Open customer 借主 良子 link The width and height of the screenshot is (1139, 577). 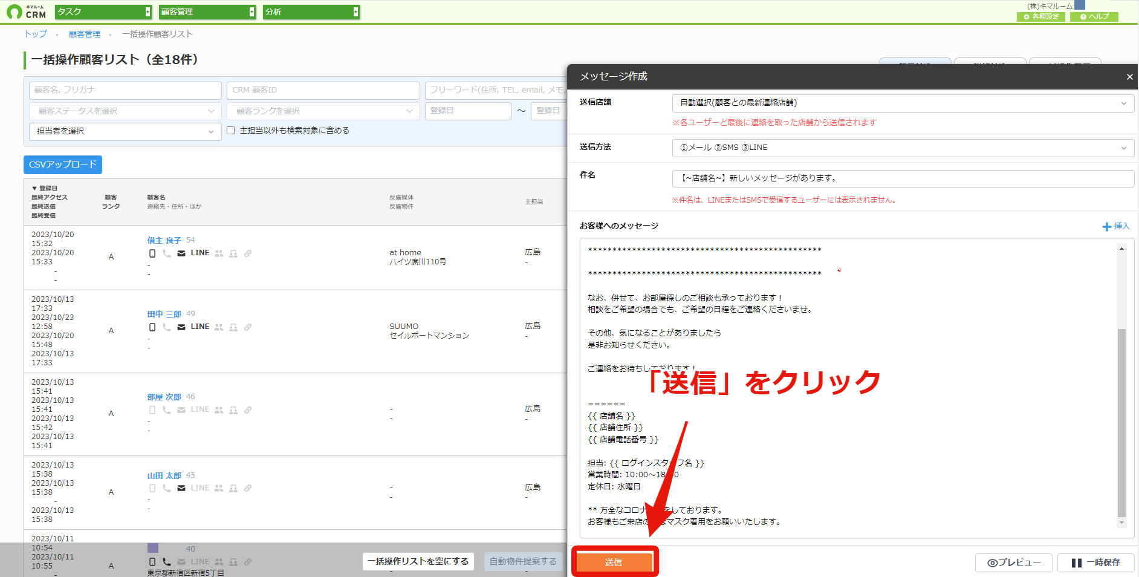164,240
